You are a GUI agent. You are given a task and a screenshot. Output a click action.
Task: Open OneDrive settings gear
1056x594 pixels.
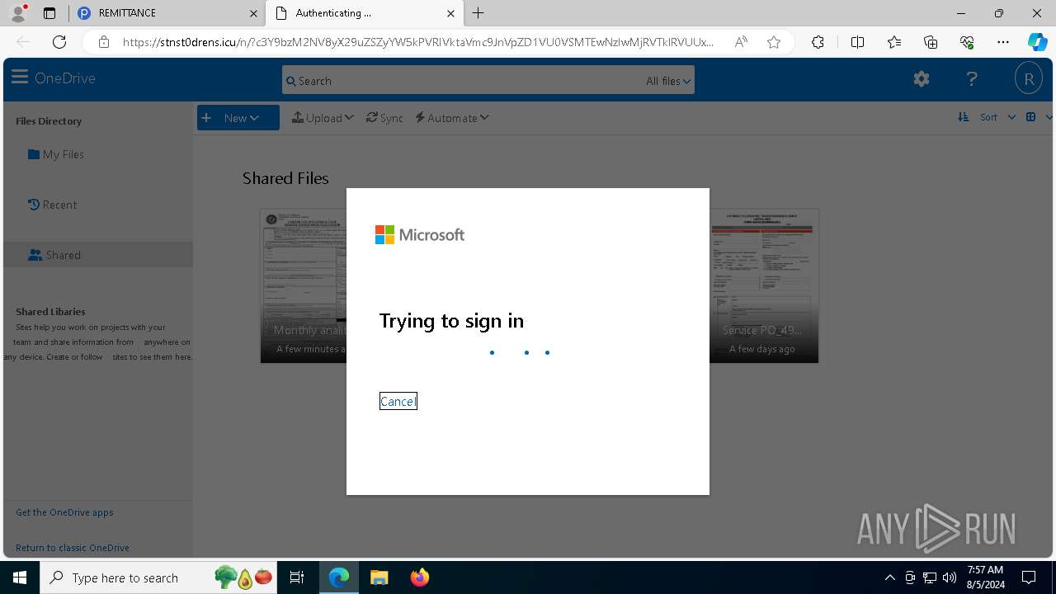point(922,79)
